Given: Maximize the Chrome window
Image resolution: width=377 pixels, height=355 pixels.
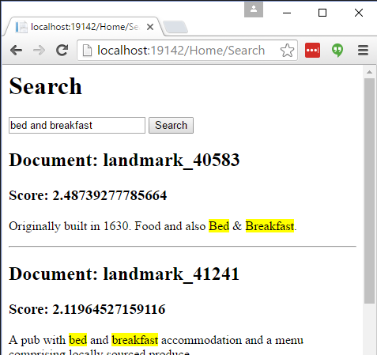Looking at the screenshot, I should [x=322, y=13].
